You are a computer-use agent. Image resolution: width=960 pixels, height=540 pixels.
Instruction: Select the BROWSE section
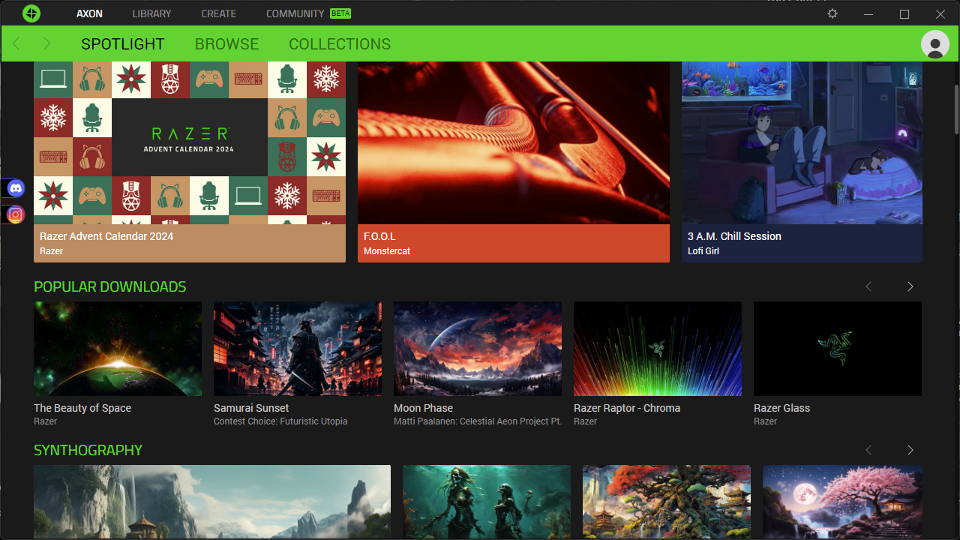(226, 44)
